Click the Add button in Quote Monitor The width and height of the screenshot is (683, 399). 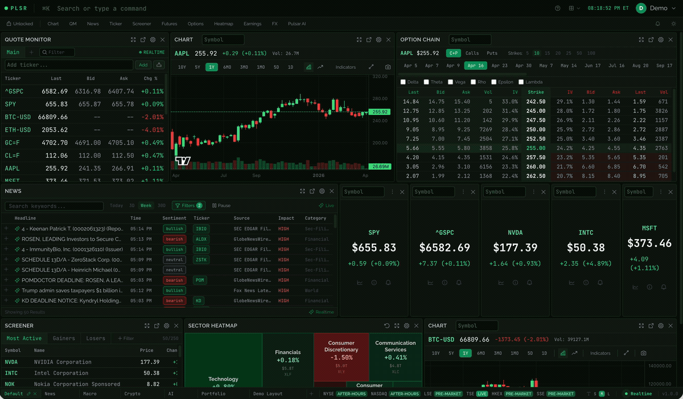tap(143, 65)
